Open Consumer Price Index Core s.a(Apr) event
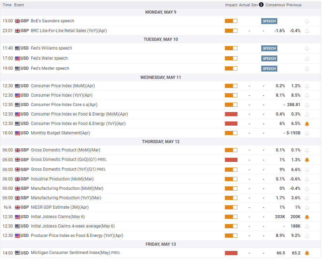The width and height of the screenshot is (322, 260). [x=64, y=105]
